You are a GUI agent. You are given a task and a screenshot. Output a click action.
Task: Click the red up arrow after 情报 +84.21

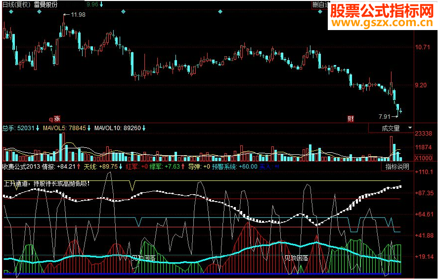[x=79, y=167]
